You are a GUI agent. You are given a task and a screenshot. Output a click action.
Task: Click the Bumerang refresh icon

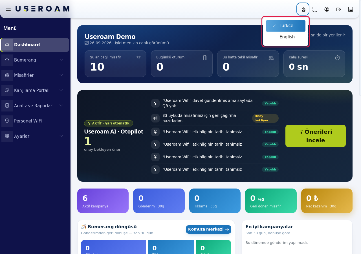[7, 60]
